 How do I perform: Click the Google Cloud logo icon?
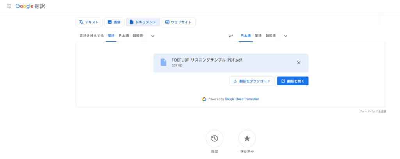click(204, 99)
